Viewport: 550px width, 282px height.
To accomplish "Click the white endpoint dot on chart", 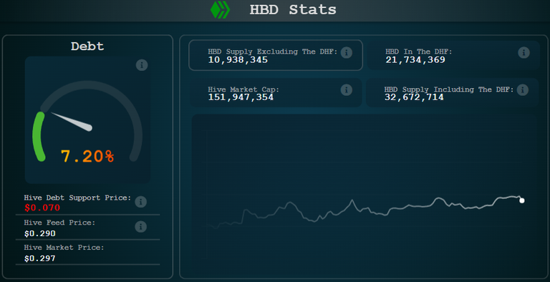I will pos(522,200).
